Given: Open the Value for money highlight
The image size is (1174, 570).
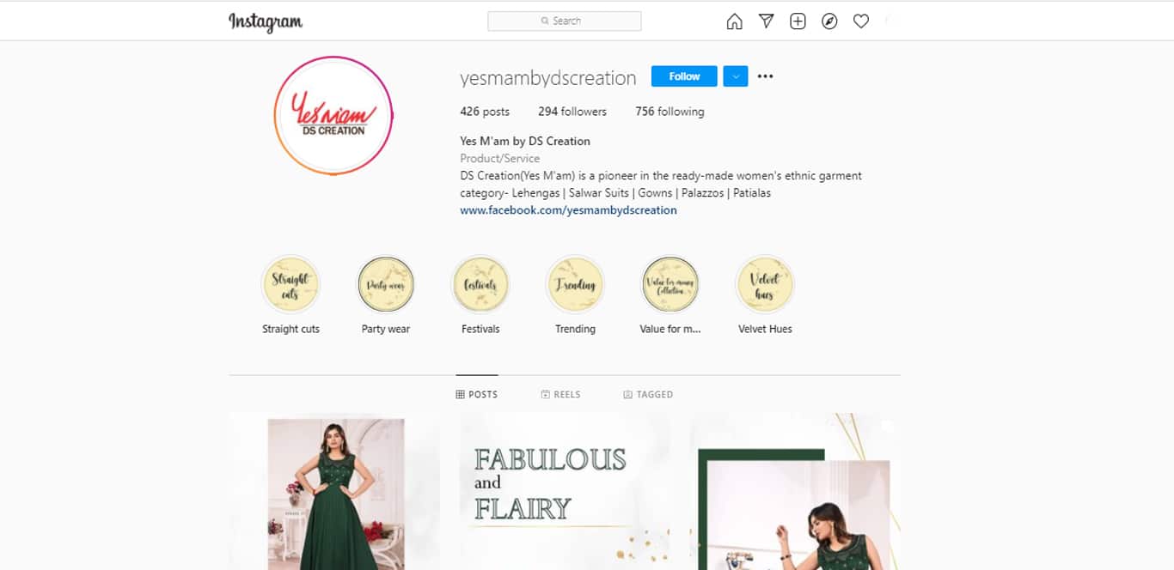Looking at the screenshot, I should coord(670,285).
